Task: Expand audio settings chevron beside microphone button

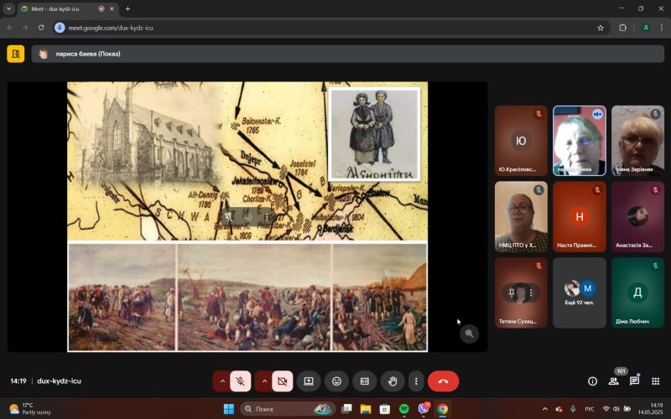Action: click(x=221, y=381)
